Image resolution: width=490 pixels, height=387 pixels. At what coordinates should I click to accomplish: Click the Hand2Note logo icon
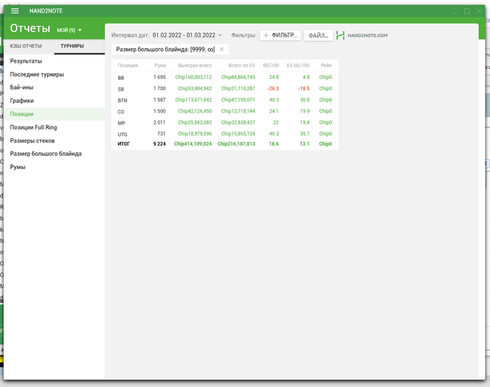[x=340, y=35]
